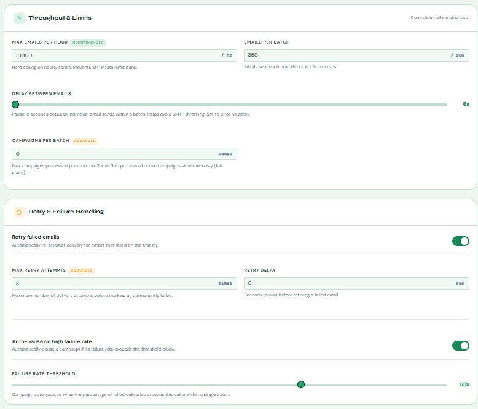Viewport: 478px width, 409px height.
Task: Adjust the Delay Between Emails slider handle
Action: [15, 105]
